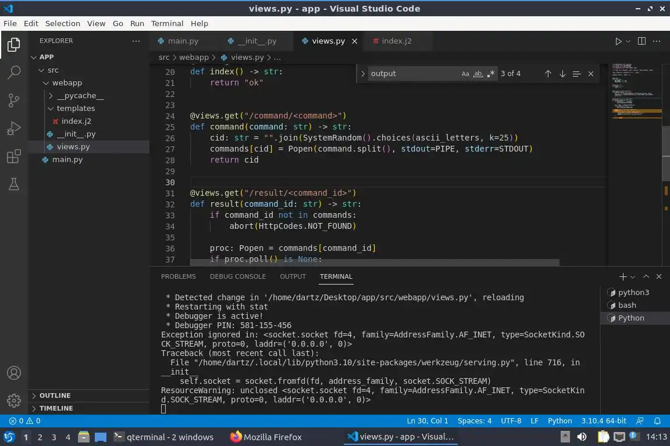Open the Help menu
Viewport: 670px width, 446px height.
[x=199, y=23]
